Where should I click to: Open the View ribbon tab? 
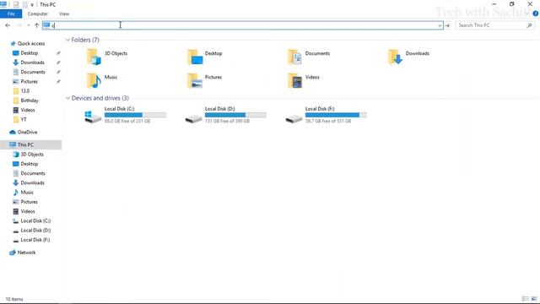(x=64, y=14)
